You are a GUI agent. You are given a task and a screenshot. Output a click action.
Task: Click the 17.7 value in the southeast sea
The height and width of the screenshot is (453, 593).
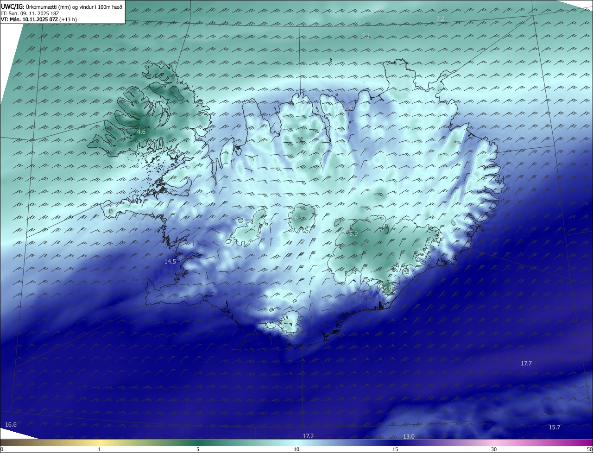click(526, 363)
